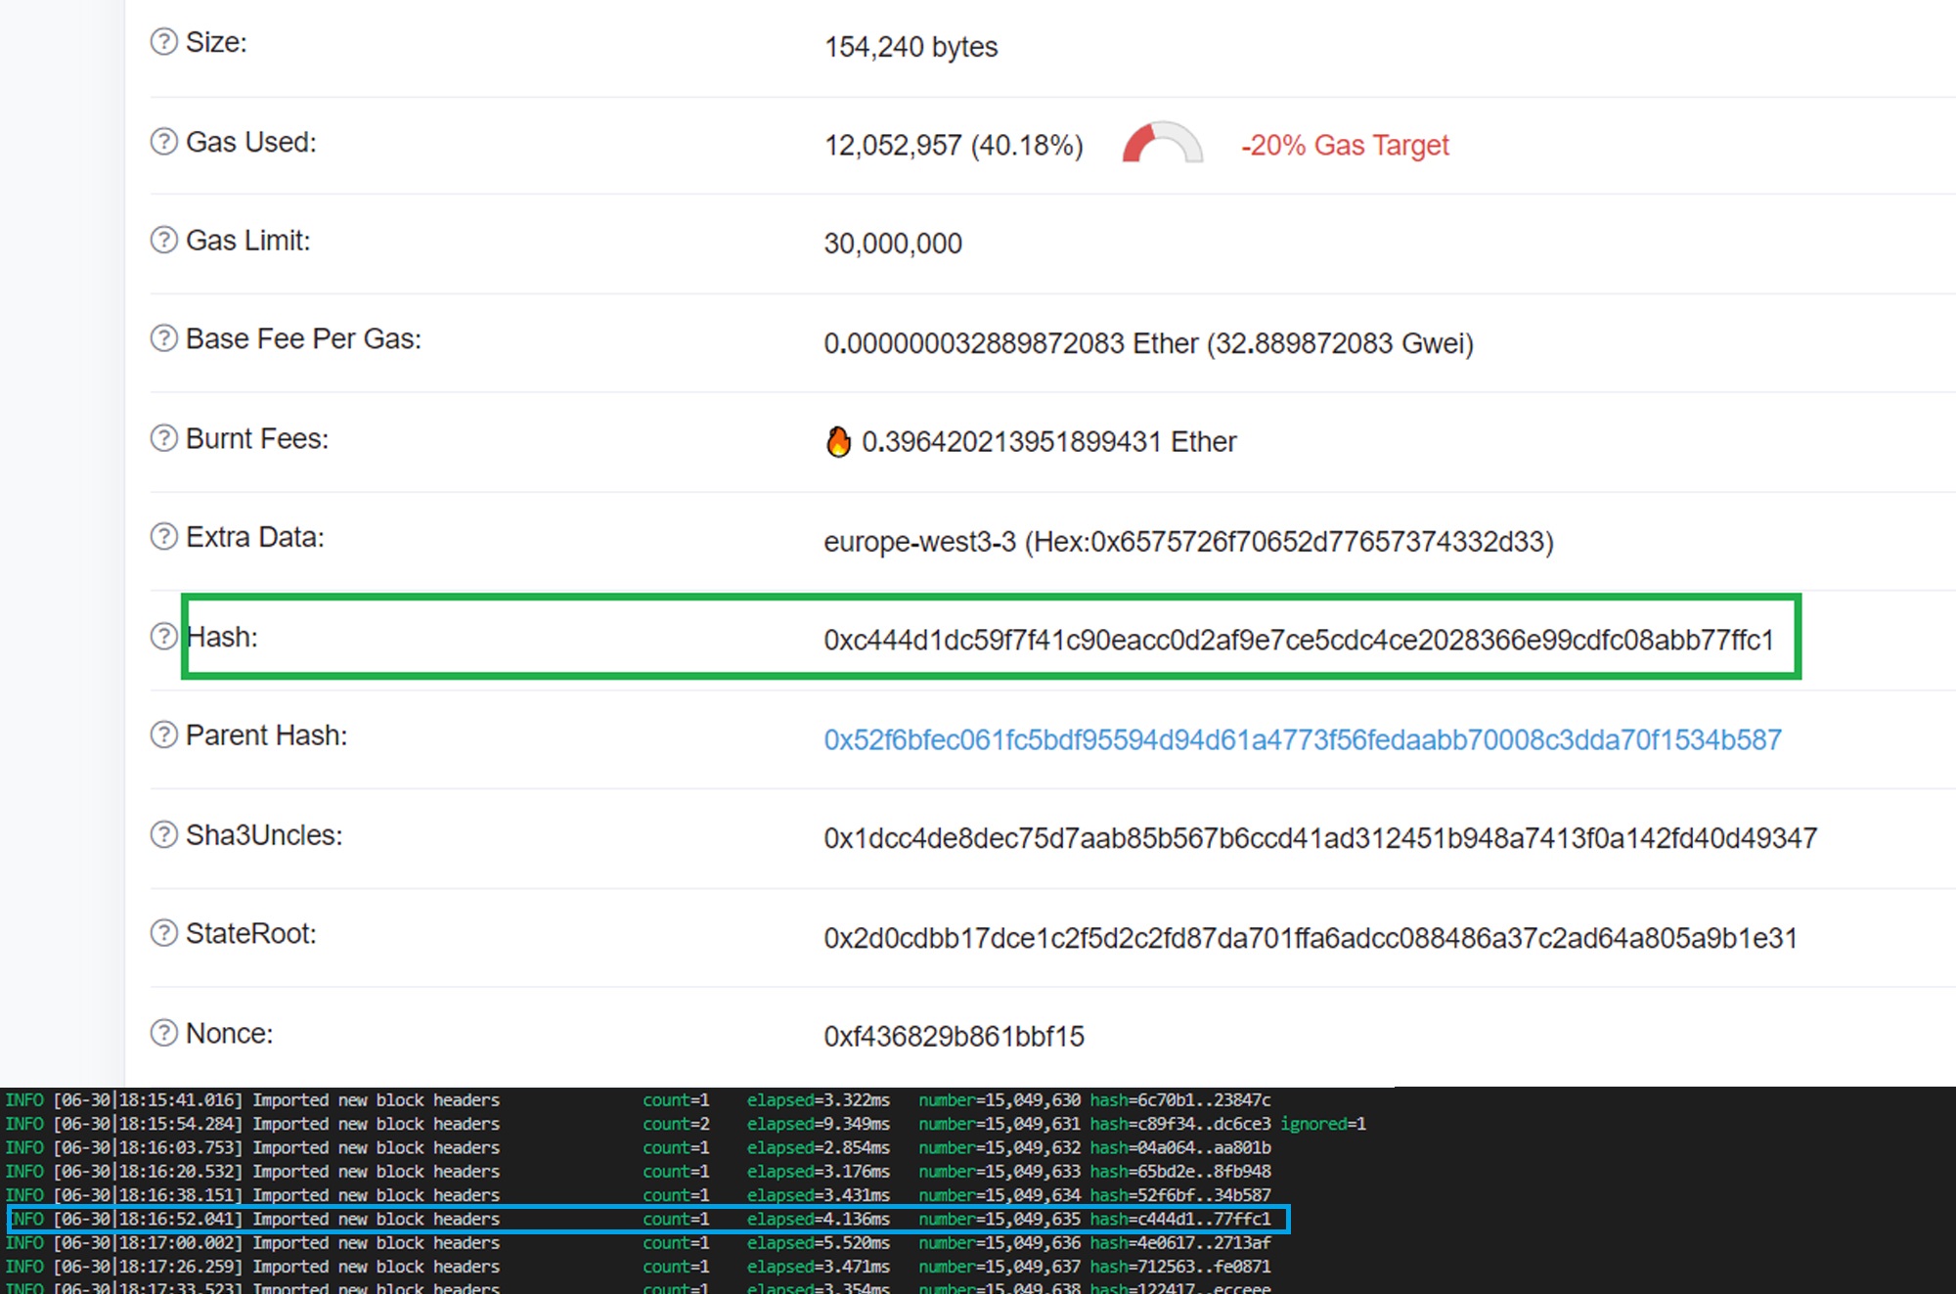Viewport: 1956px width, 1294px height.
Task: Open the Parent Hash block link
Action: click(1302, 740)
